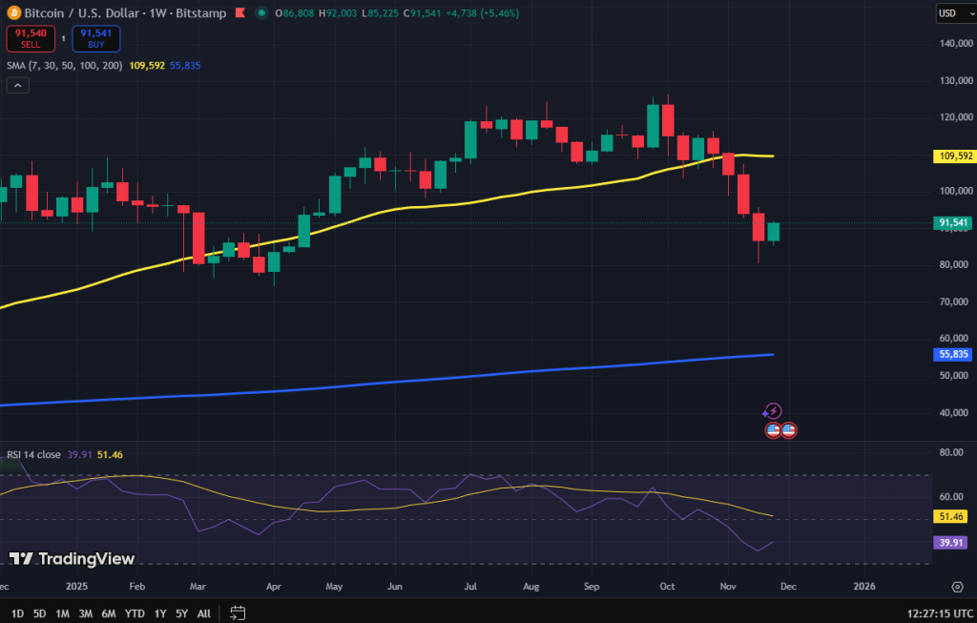The width and height of the screenshot is (977, 623).
Task: Click the TradingView logo watermark
Action: pyautogui.click(x=72, y=559)
